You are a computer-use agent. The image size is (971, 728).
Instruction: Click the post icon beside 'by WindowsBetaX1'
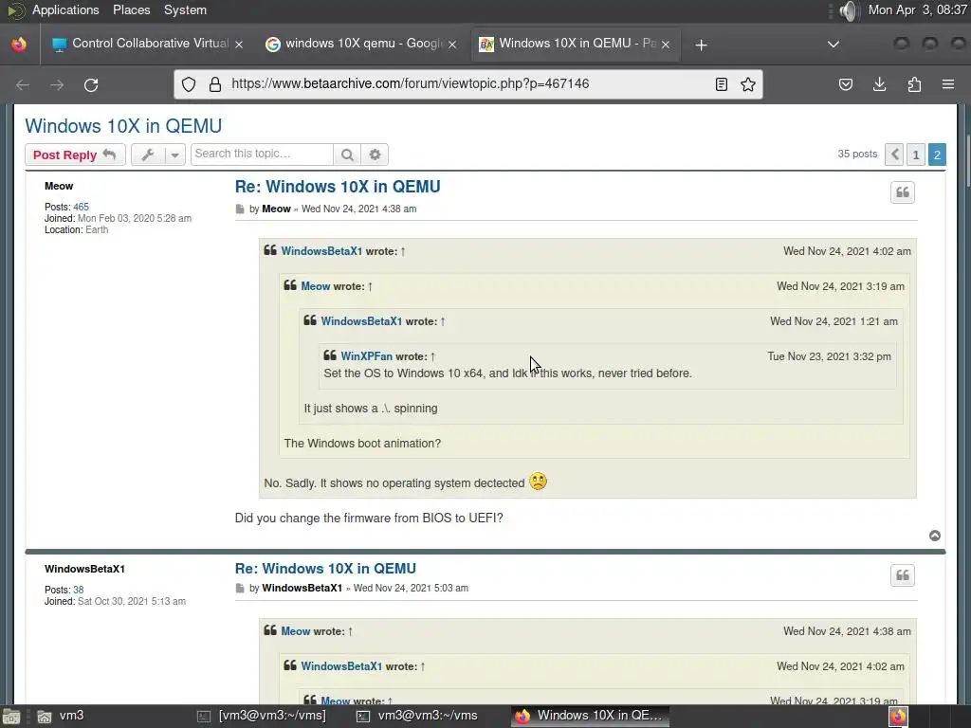point(240,588)
